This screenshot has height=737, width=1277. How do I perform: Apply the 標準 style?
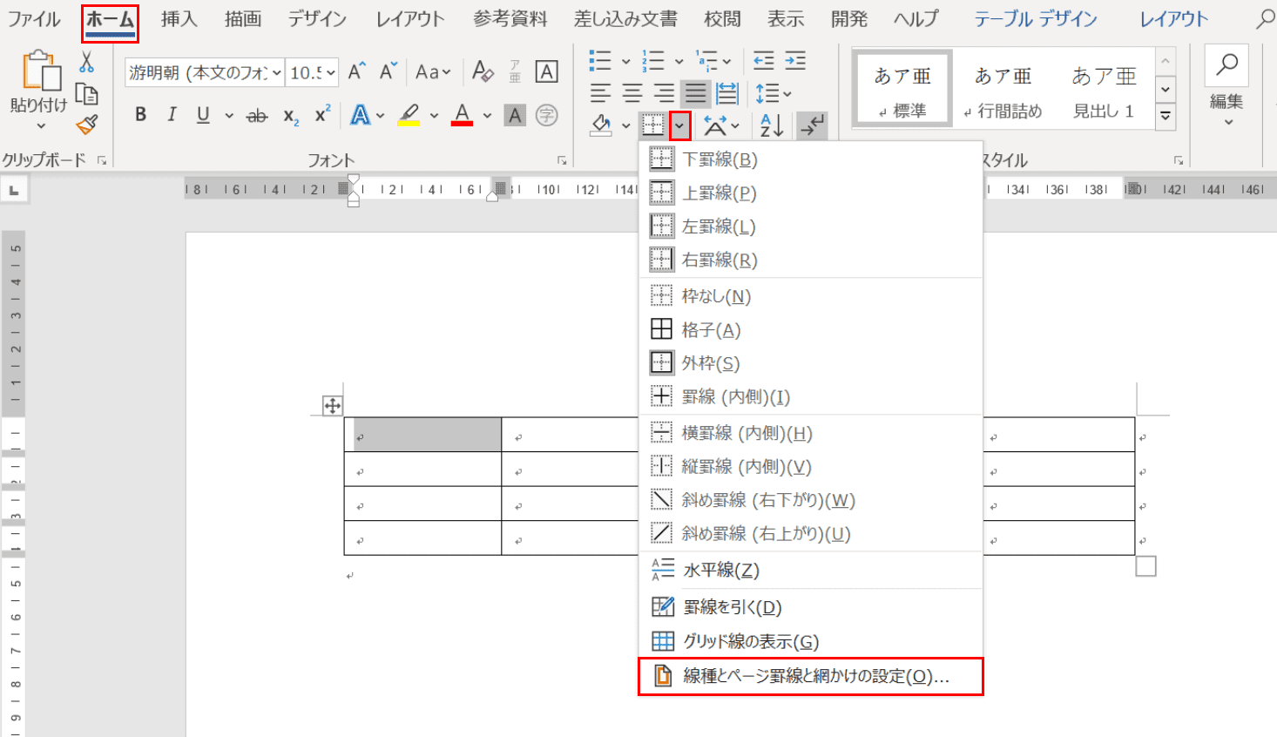tap(903, 90)
